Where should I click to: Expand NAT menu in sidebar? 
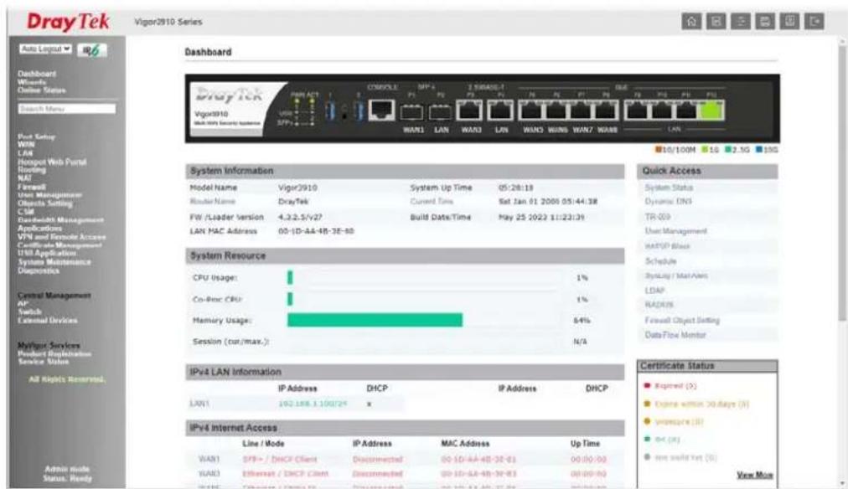click(x=24, y=178)
